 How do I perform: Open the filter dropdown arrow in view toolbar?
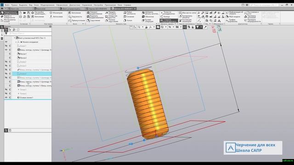[201, 27]
